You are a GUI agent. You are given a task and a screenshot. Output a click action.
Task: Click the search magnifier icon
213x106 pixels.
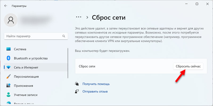[64, 36]
